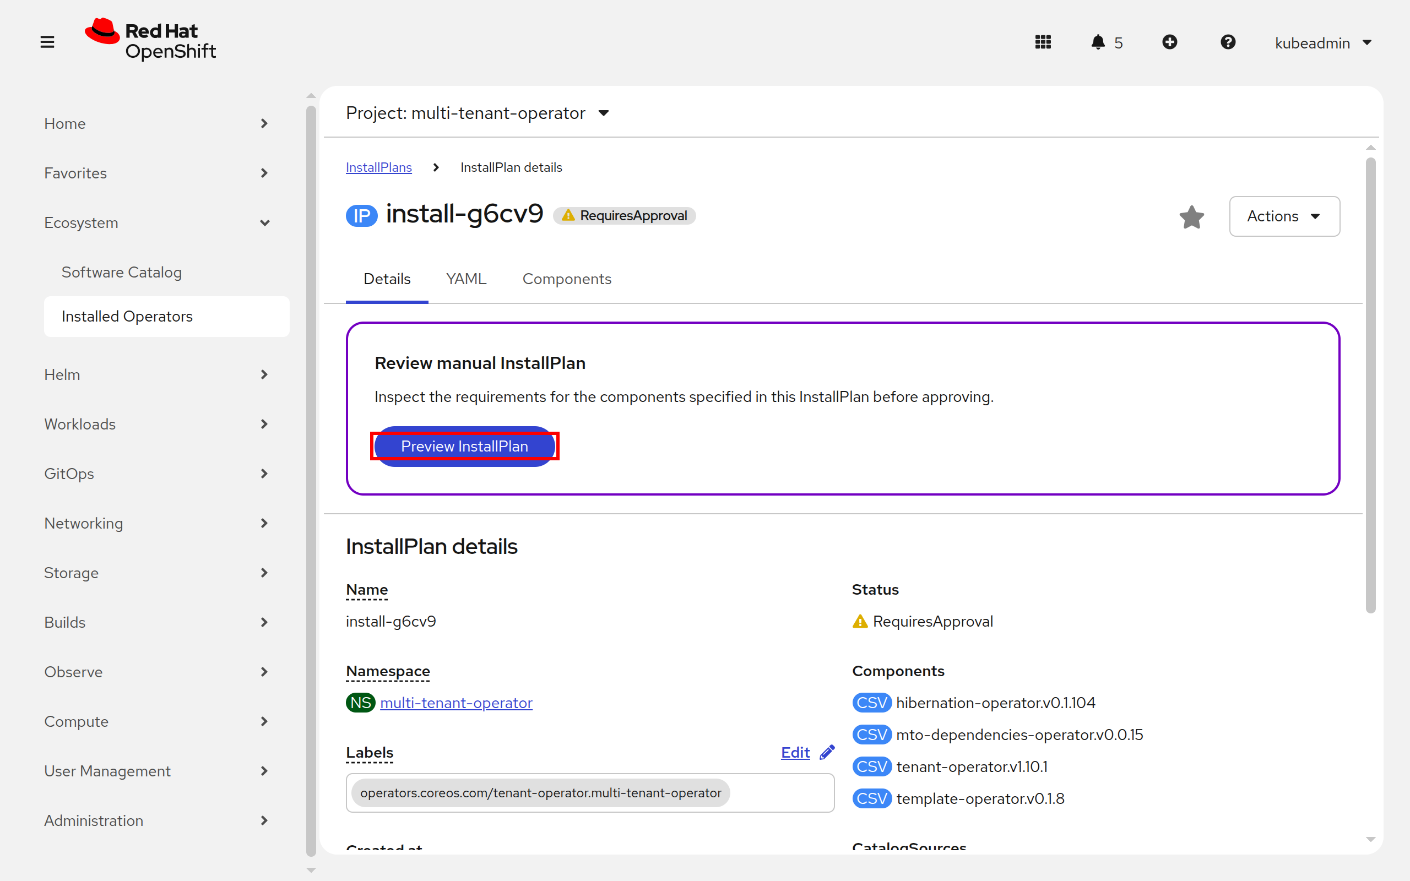Open notifications bell with 5 alerts

1107,42
